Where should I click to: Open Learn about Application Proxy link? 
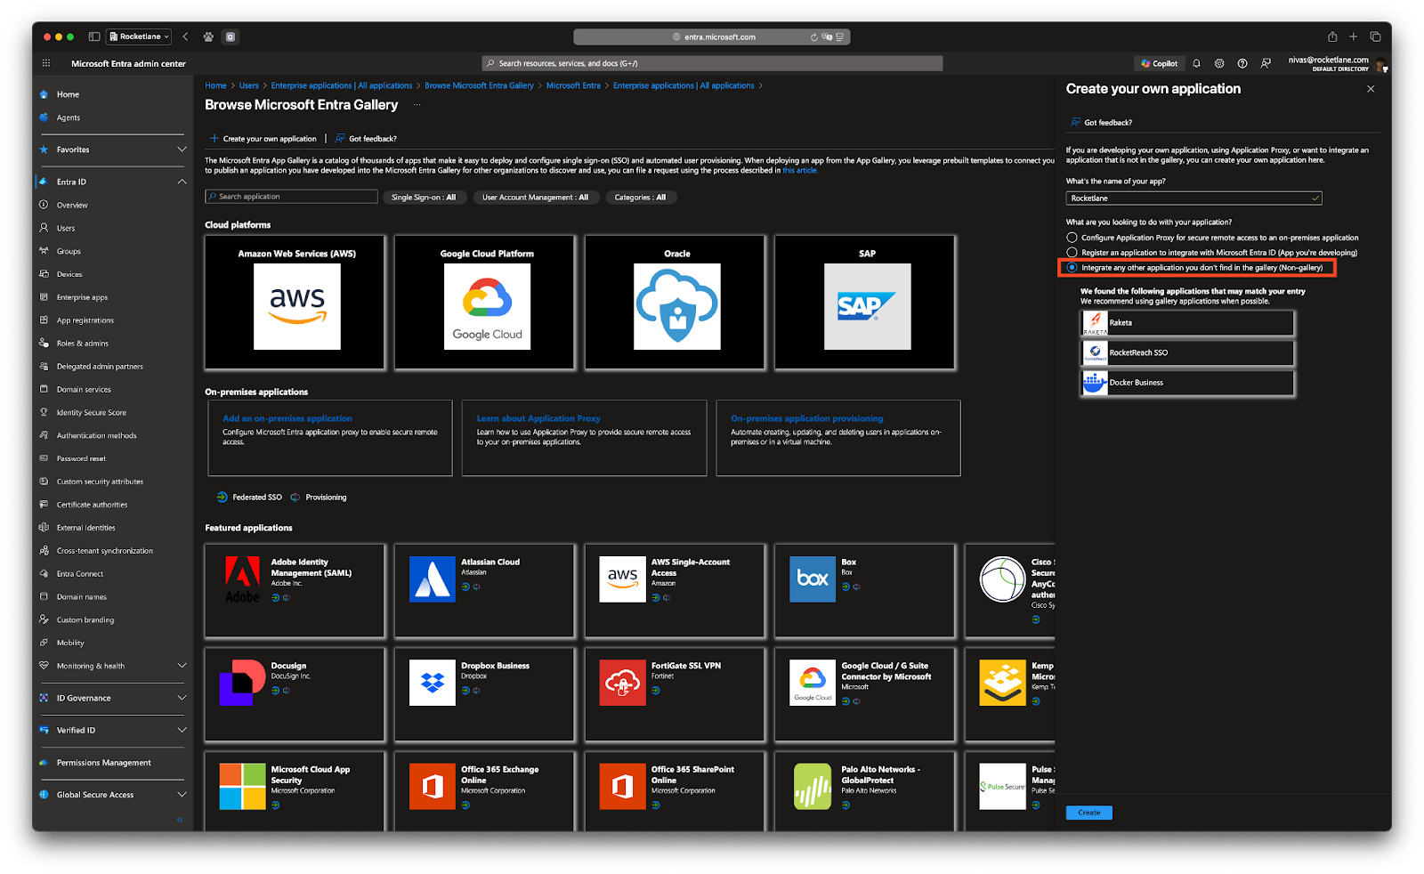(538, 418)
